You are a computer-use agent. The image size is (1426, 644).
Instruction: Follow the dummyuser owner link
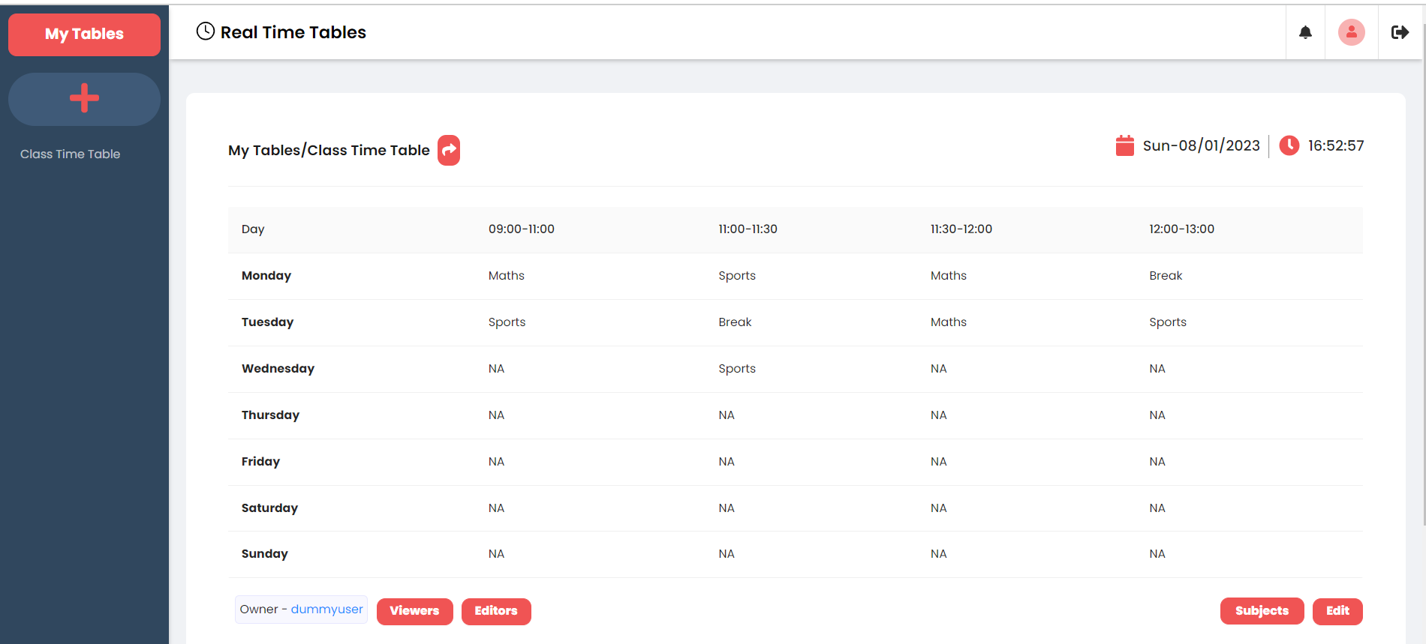(326, 610)
